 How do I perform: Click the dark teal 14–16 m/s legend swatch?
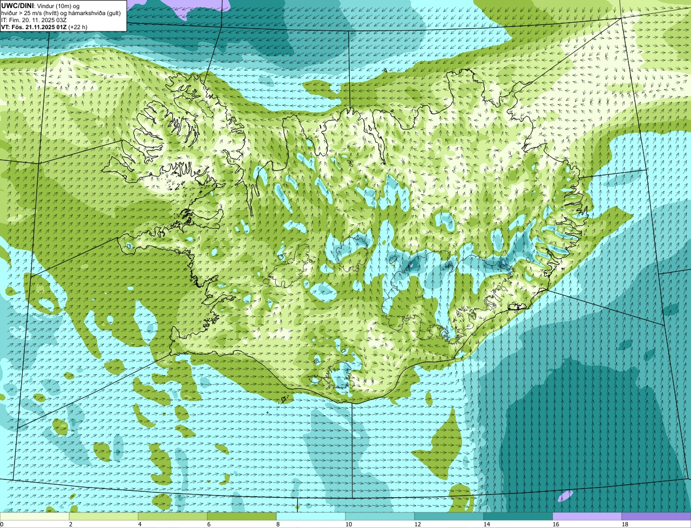pyautogui.click(x=518, y=517)
